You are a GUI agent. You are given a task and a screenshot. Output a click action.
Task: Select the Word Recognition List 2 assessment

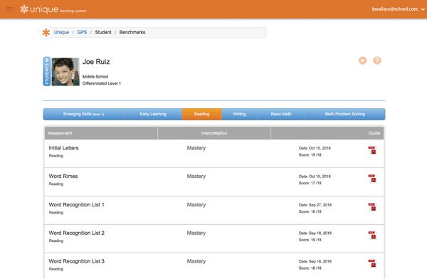[77, 233]
